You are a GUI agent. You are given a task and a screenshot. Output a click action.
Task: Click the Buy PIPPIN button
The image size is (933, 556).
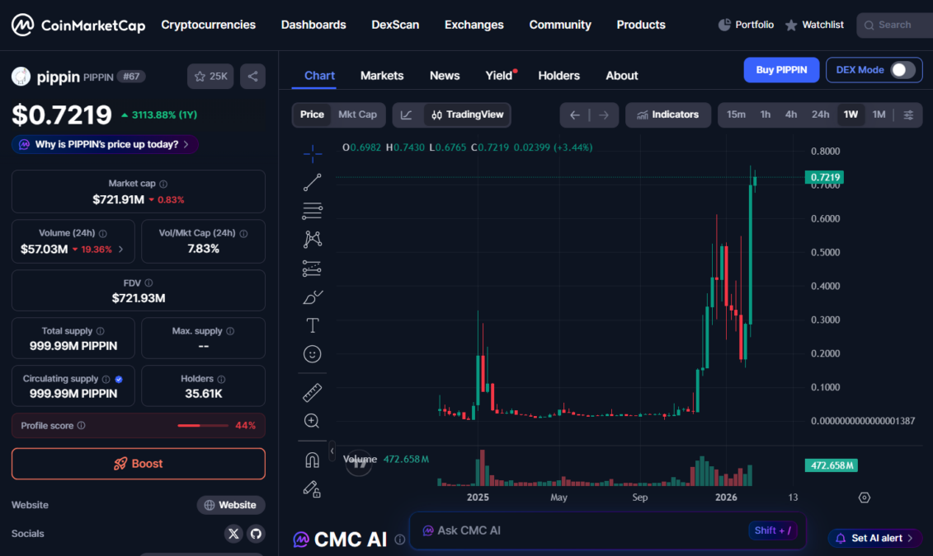(x=781, y=70)
